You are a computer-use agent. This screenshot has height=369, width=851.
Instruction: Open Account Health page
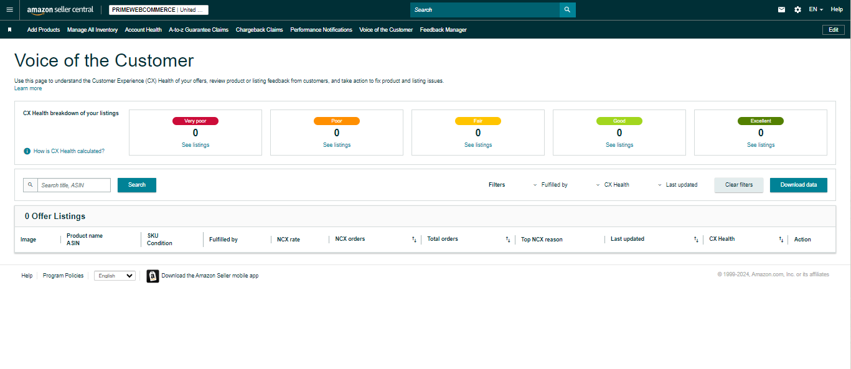tap(143, 30)
